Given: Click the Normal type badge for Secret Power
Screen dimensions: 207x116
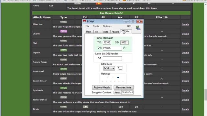Looking at the screenshot, I should click(x=63, y=79).
